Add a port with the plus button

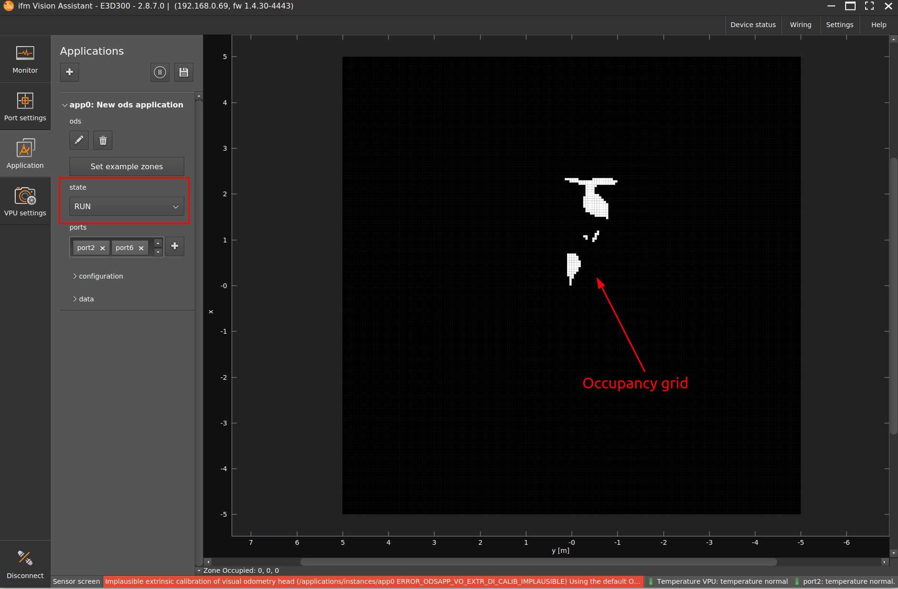point(175,246)
